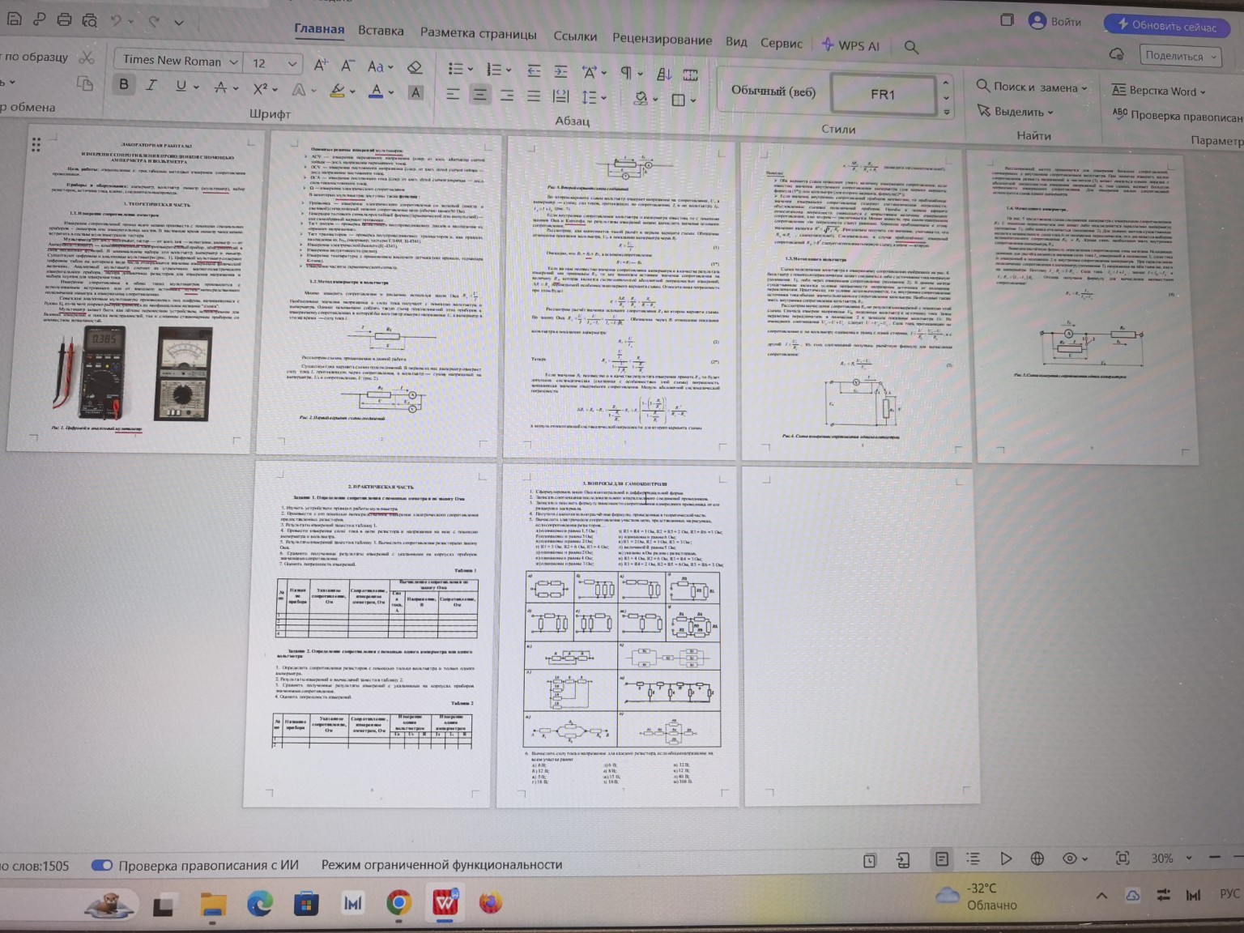Click the sort text icon in paragraph group
This screenshot has width=1244, height=933.
tap(664, 74)
